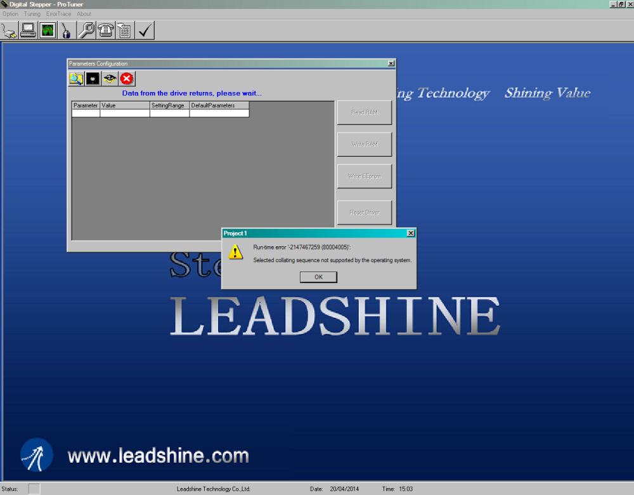Select the brush icon in main toolbar
Image resolution: width=634 pixels, height=495 pixels.
click(x=67, y=30)
